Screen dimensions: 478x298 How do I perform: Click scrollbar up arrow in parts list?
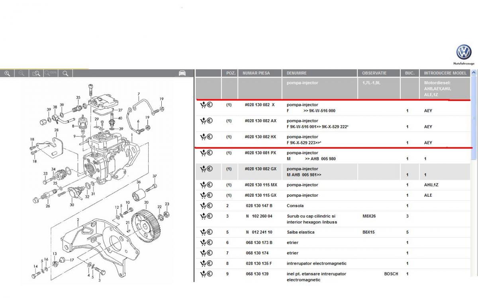474,73
